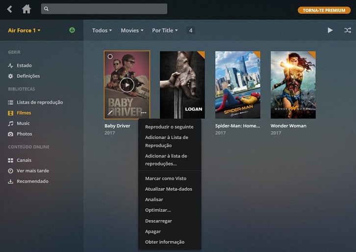
Task: Click the Photos camera icon
Action: point(10,134)
